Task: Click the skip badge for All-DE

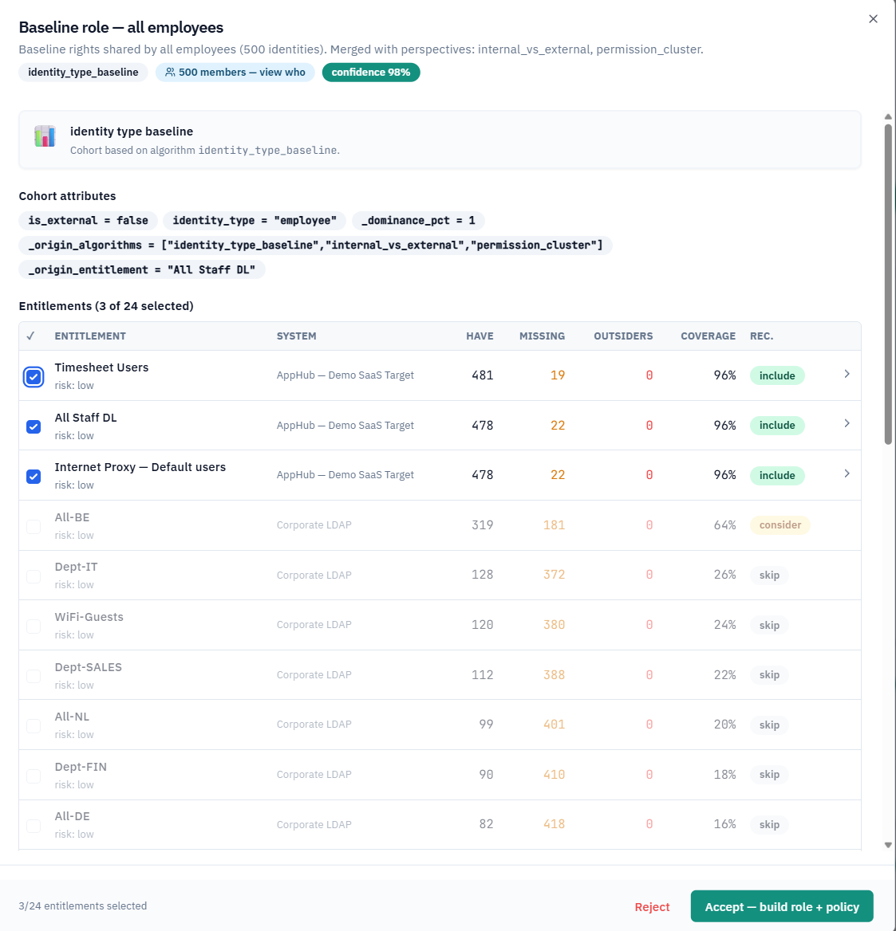Action: (x=769, y=825)
